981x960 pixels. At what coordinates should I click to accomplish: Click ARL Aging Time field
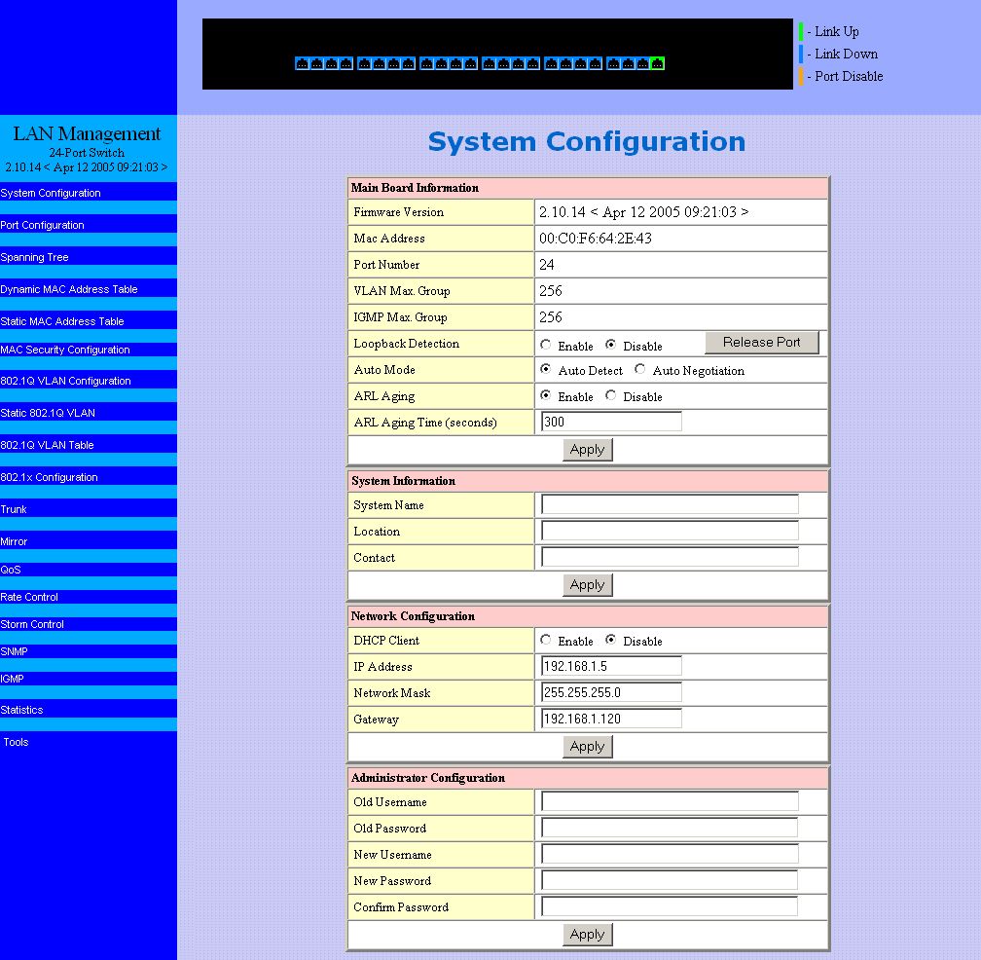[611, 422]
